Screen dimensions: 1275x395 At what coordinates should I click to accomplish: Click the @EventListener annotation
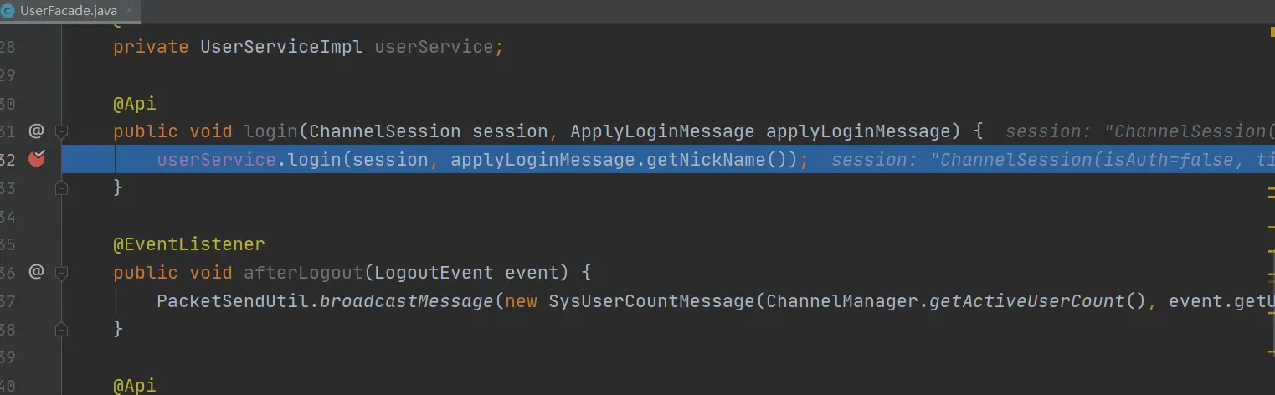(189, 244)
